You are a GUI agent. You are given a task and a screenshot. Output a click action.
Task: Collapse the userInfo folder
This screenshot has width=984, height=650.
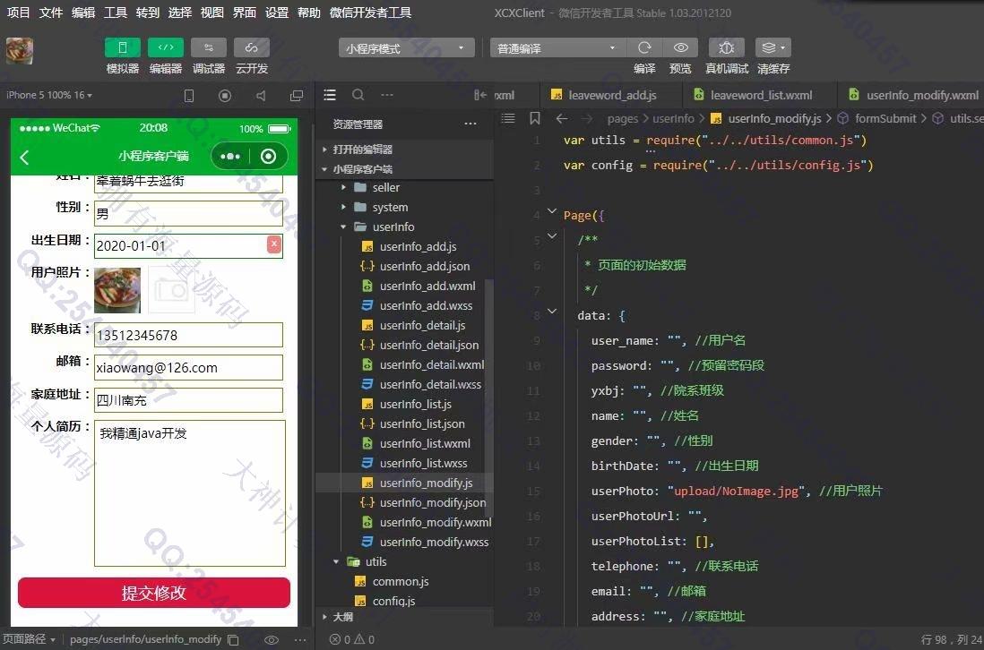tap(343, 227)
